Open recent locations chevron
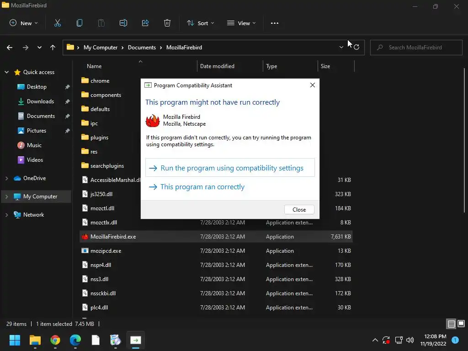The height and width of the screenshot is (351, 468). (39, 48)
